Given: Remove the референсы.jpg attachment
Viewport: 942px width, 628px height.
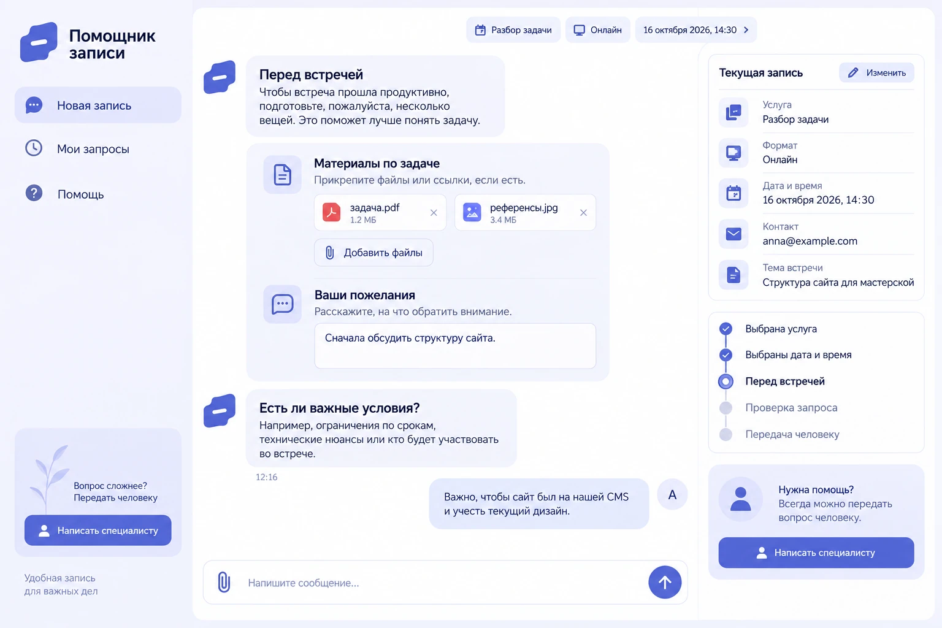Looking at the screenshot, I should [x=583, y=213].
